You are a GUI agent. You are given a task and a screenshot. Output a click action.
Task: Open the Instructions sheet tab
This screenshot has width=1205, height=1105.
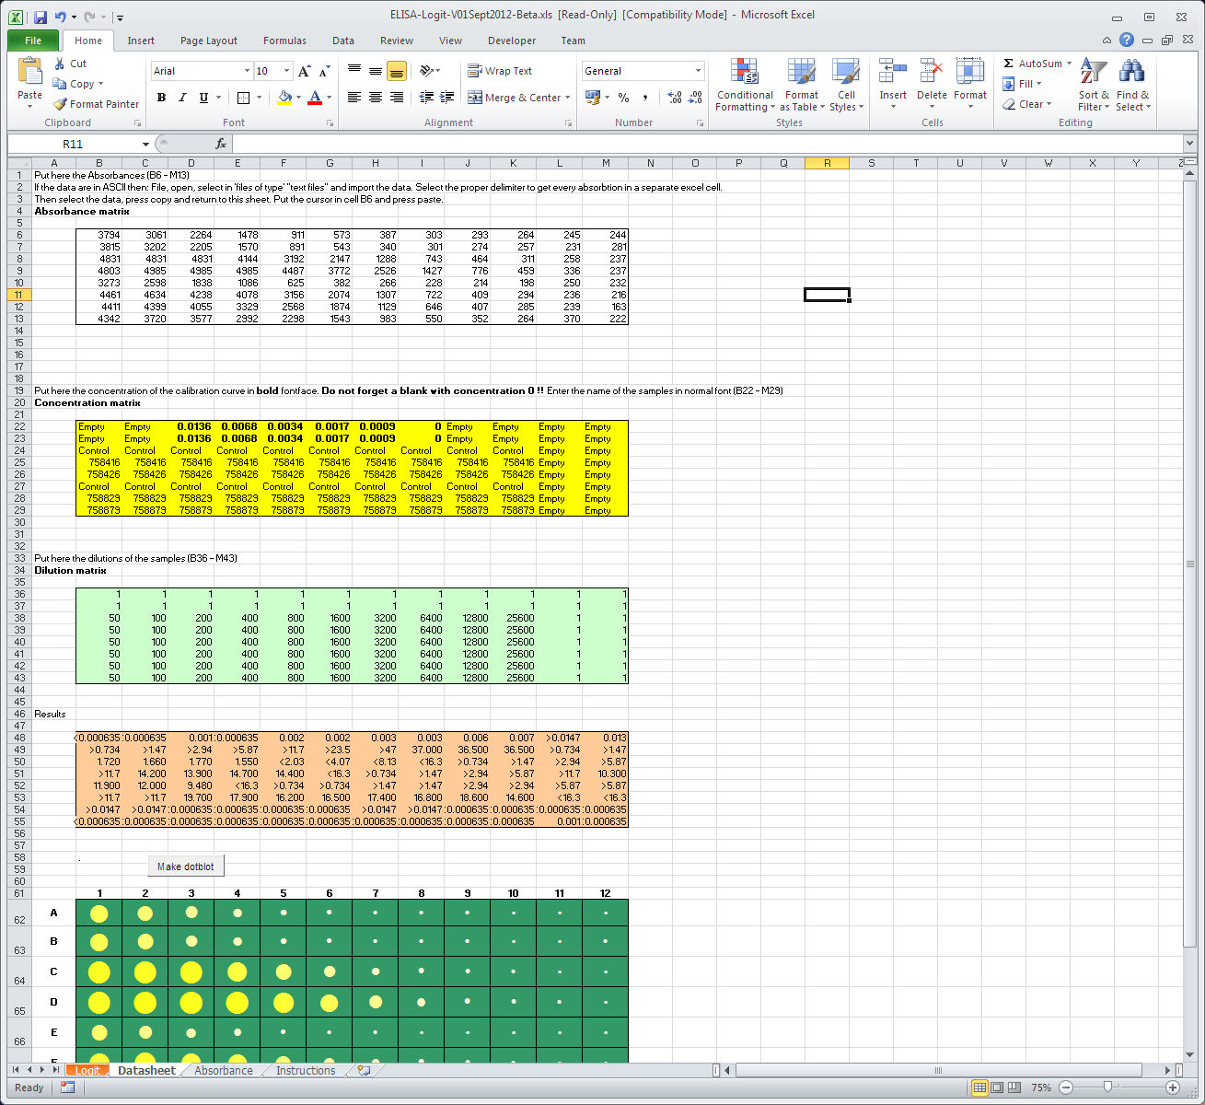(306, 1070)
